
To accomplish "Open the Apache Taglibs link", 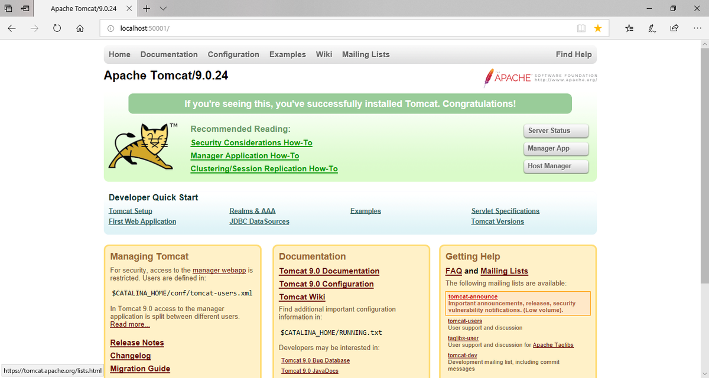I will [553, 345].
